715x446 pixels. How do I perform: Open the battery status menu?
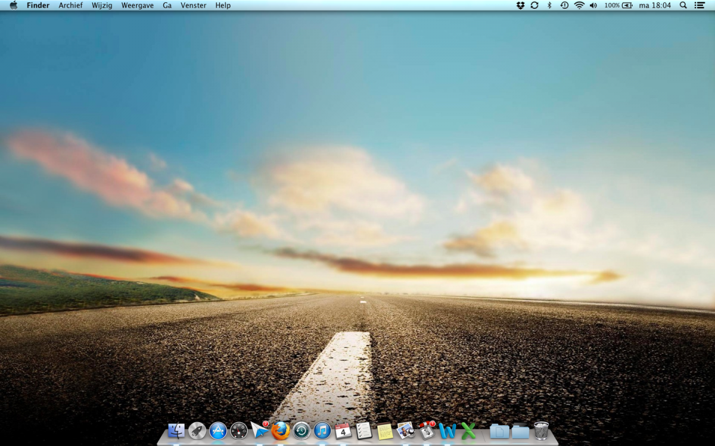tap(618, 5)
